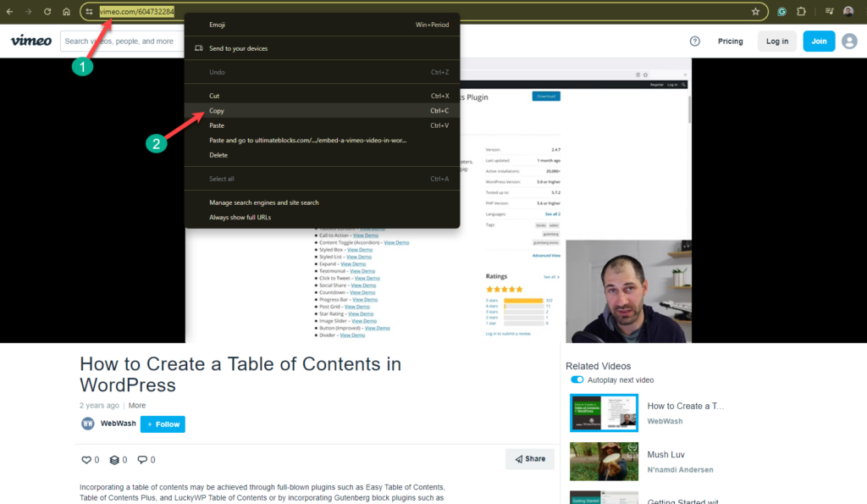Open N'namdi Andersen channel link
The width and height of the screenshot is (867, 504).
680,470
